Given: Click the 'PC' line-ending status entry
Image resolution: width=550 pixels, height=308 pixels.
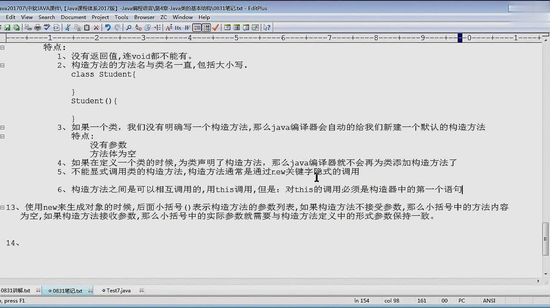Looking at the screenshot, I should pos(462,301).
